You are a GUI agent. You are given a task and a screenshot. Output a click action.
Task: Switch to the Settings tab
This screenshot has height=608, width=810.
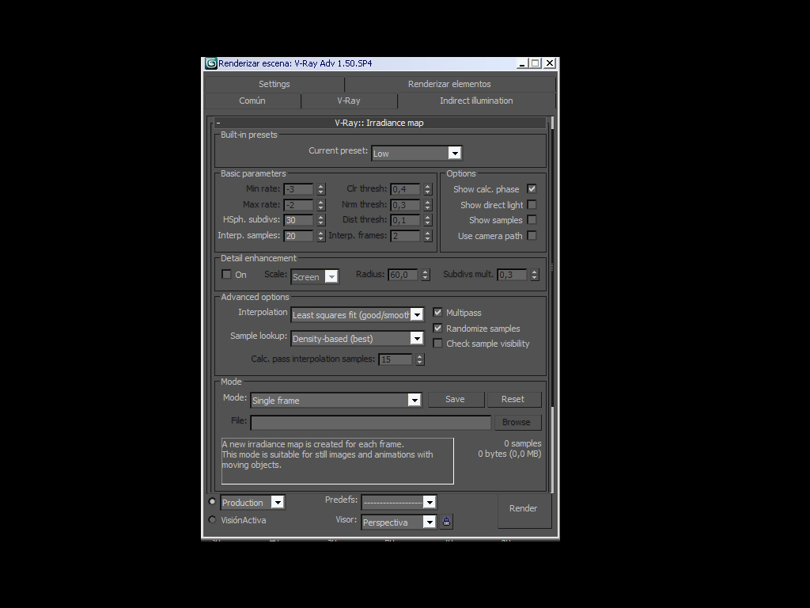click(x=274, y=84)
